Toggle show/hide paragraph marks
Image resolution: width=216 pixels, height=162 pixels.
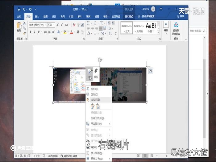[x=116, y=33]
